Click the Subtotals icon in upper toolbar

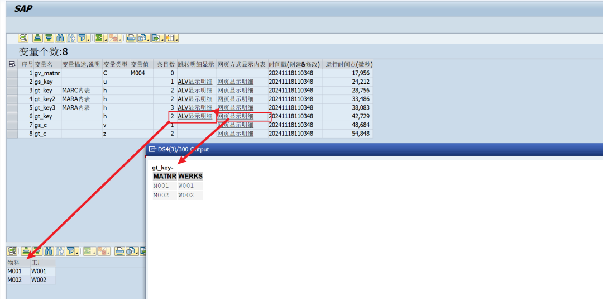[113, 38]
